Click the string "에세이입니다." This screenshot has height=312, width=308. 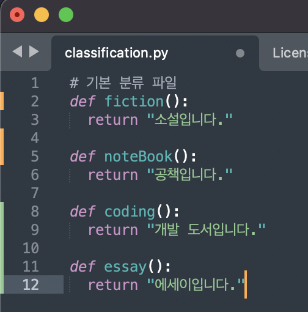coord(196,284)
